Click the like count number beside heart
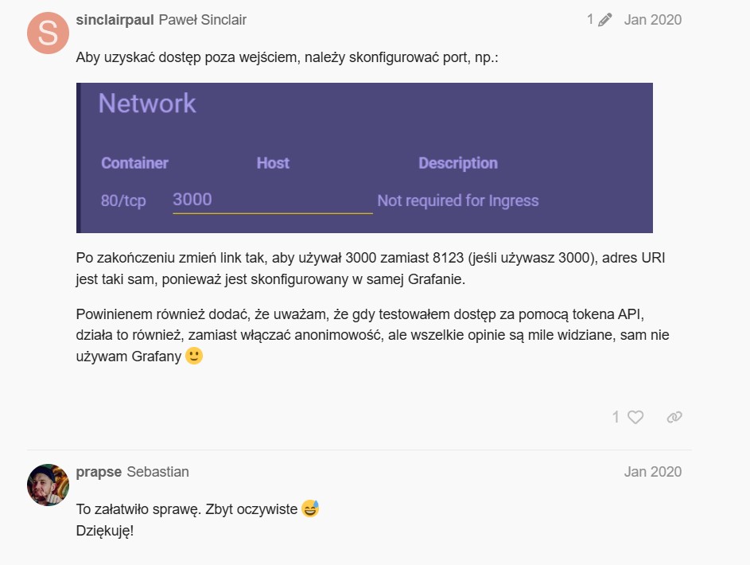 [x=616, y=417]
